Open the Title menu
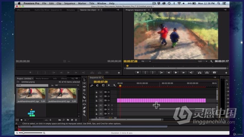244x137 pixels. point(92,3)
